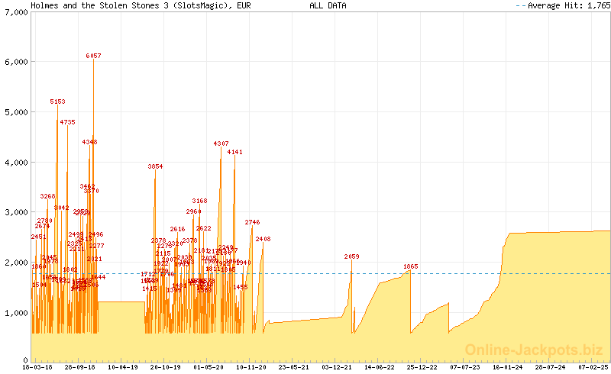Select the 07-02-25 x-axis date label
Viewport: 611px width, 374px height.
[593, 367]
